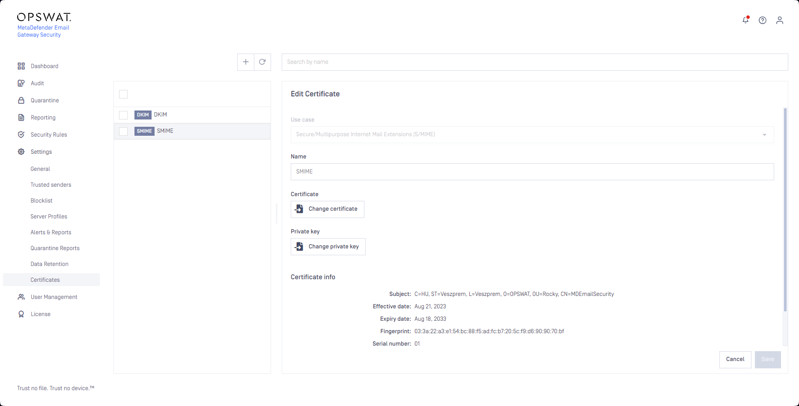Click the Settings gear icon
The image size is (799, 406).
(x=21, y=152)
